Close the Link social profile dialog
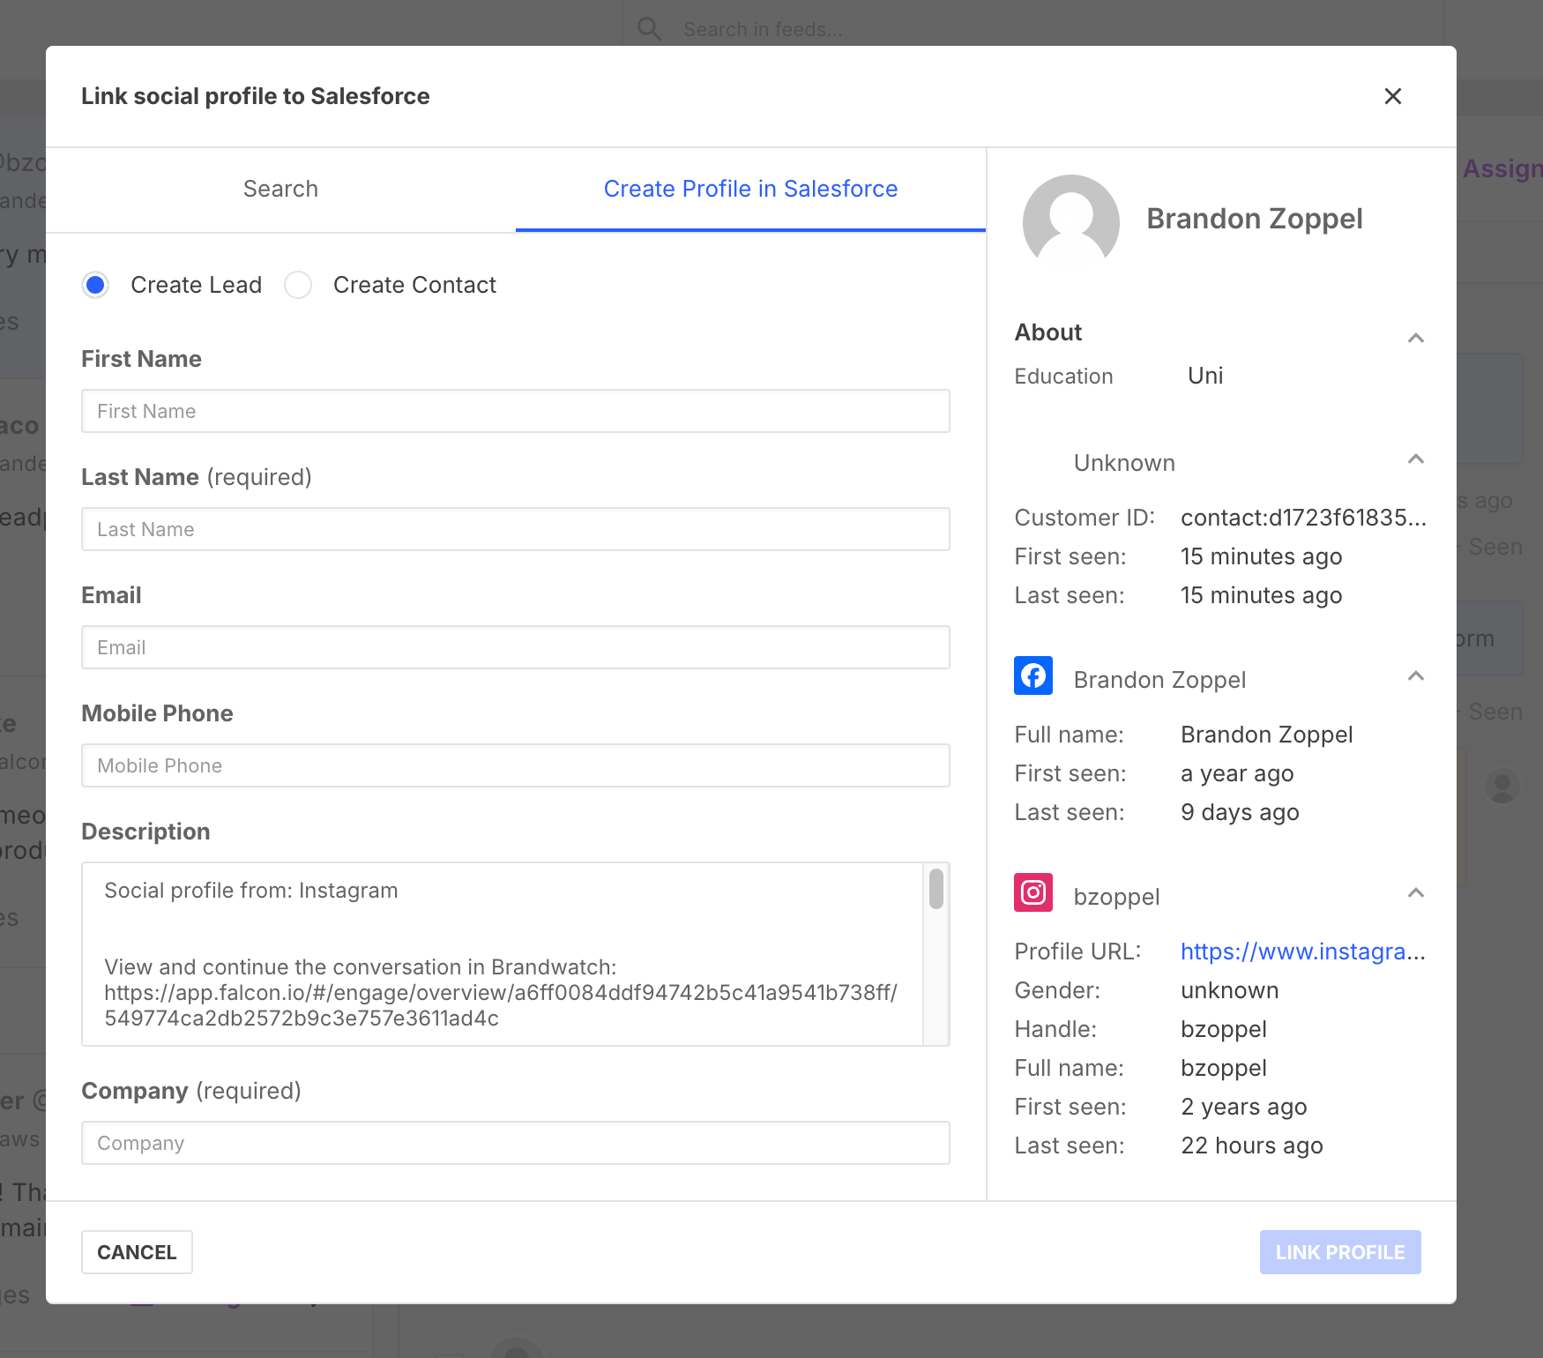The height and width of the screenshot is (1358, 1543). (1393, 96)
